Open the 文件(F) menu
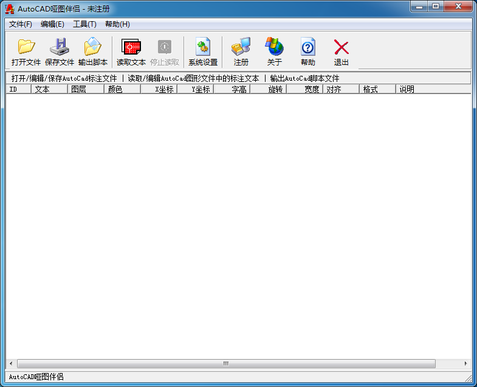 [x=21, y=24]
